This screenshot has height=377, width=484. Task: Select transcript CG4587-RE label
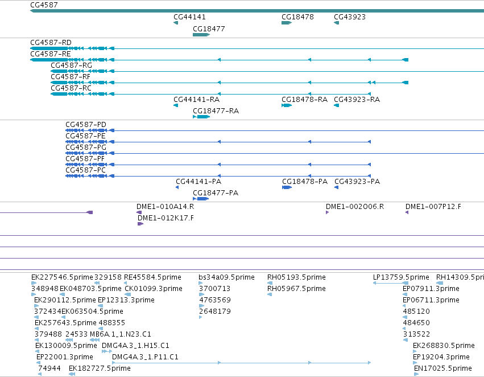coord(51,54)
